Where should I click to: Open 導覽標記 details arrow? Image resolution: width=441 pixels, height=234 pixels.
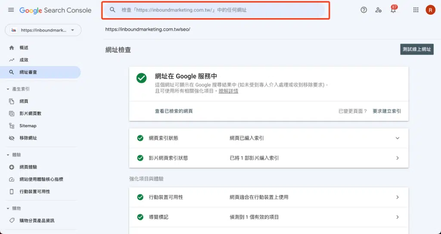(398, 217)
